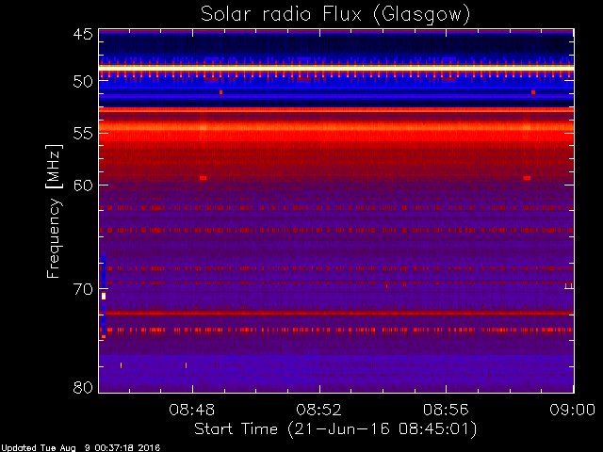The height and width of the screenshot is (452, 603).
Task: Click the 08:56 time tick label
Action: pyautogui.click(x=446, y=411)
